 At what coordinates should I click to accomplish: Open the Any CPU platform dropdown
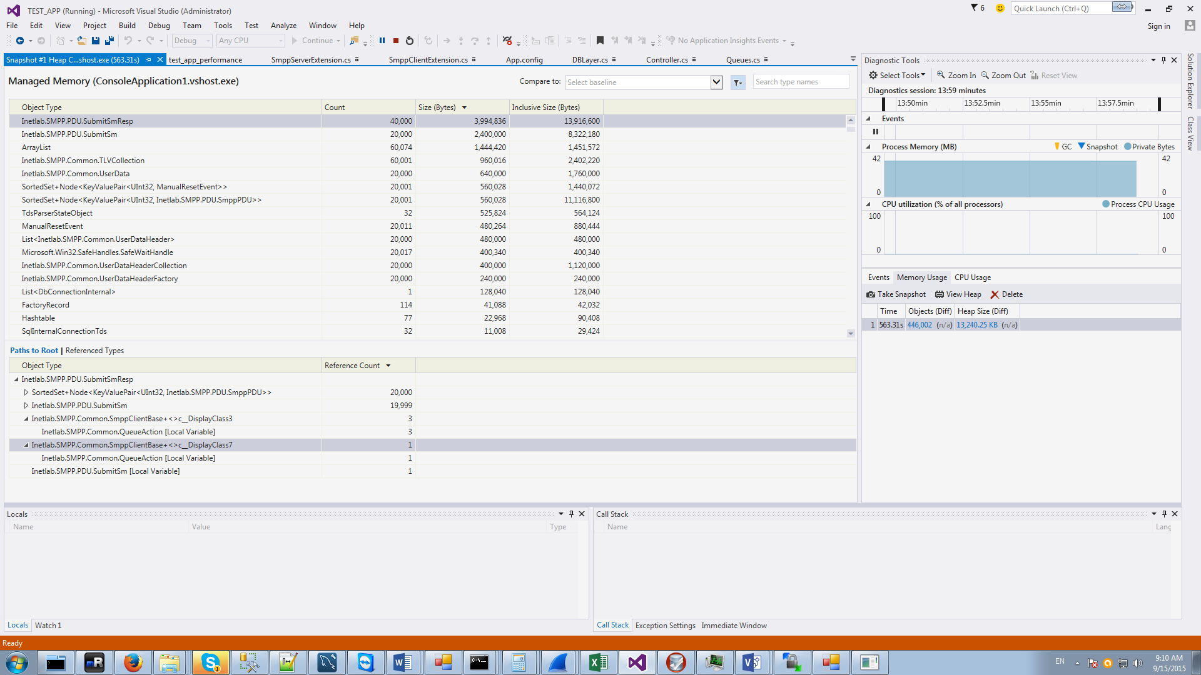point(251,41)
